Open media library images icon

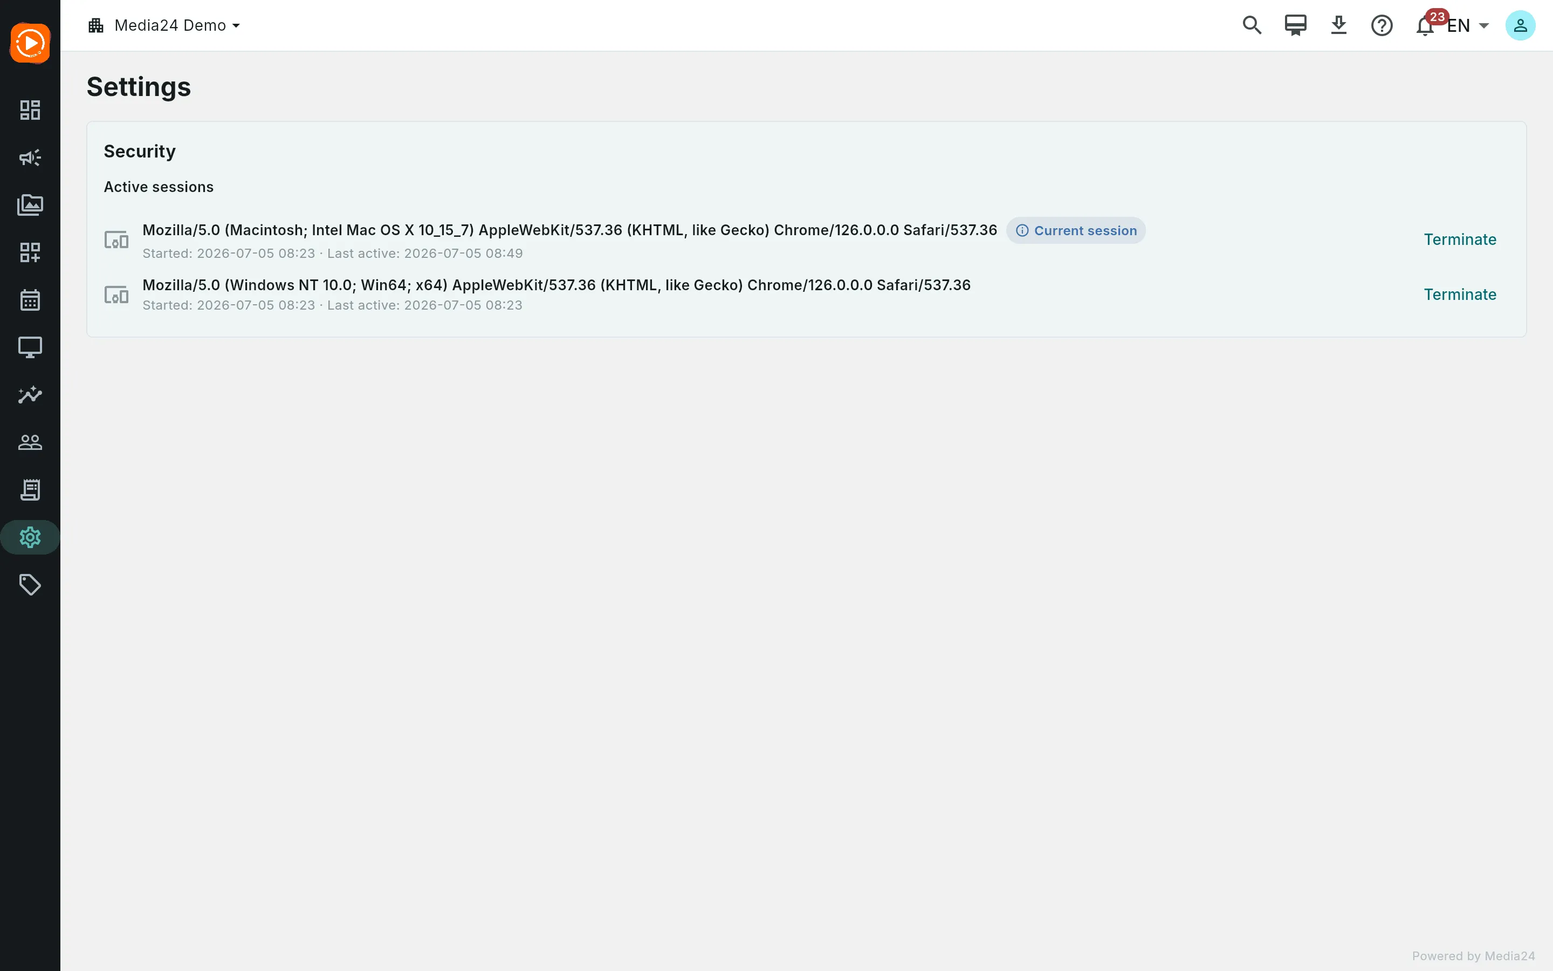click(x=30, y=205)
